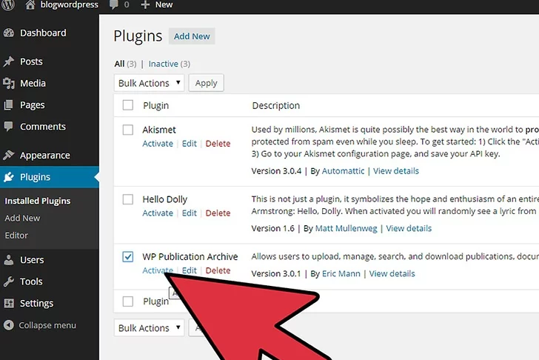Open the Dashboard gauge icon
539x360 pixels.
pos(9,33)
